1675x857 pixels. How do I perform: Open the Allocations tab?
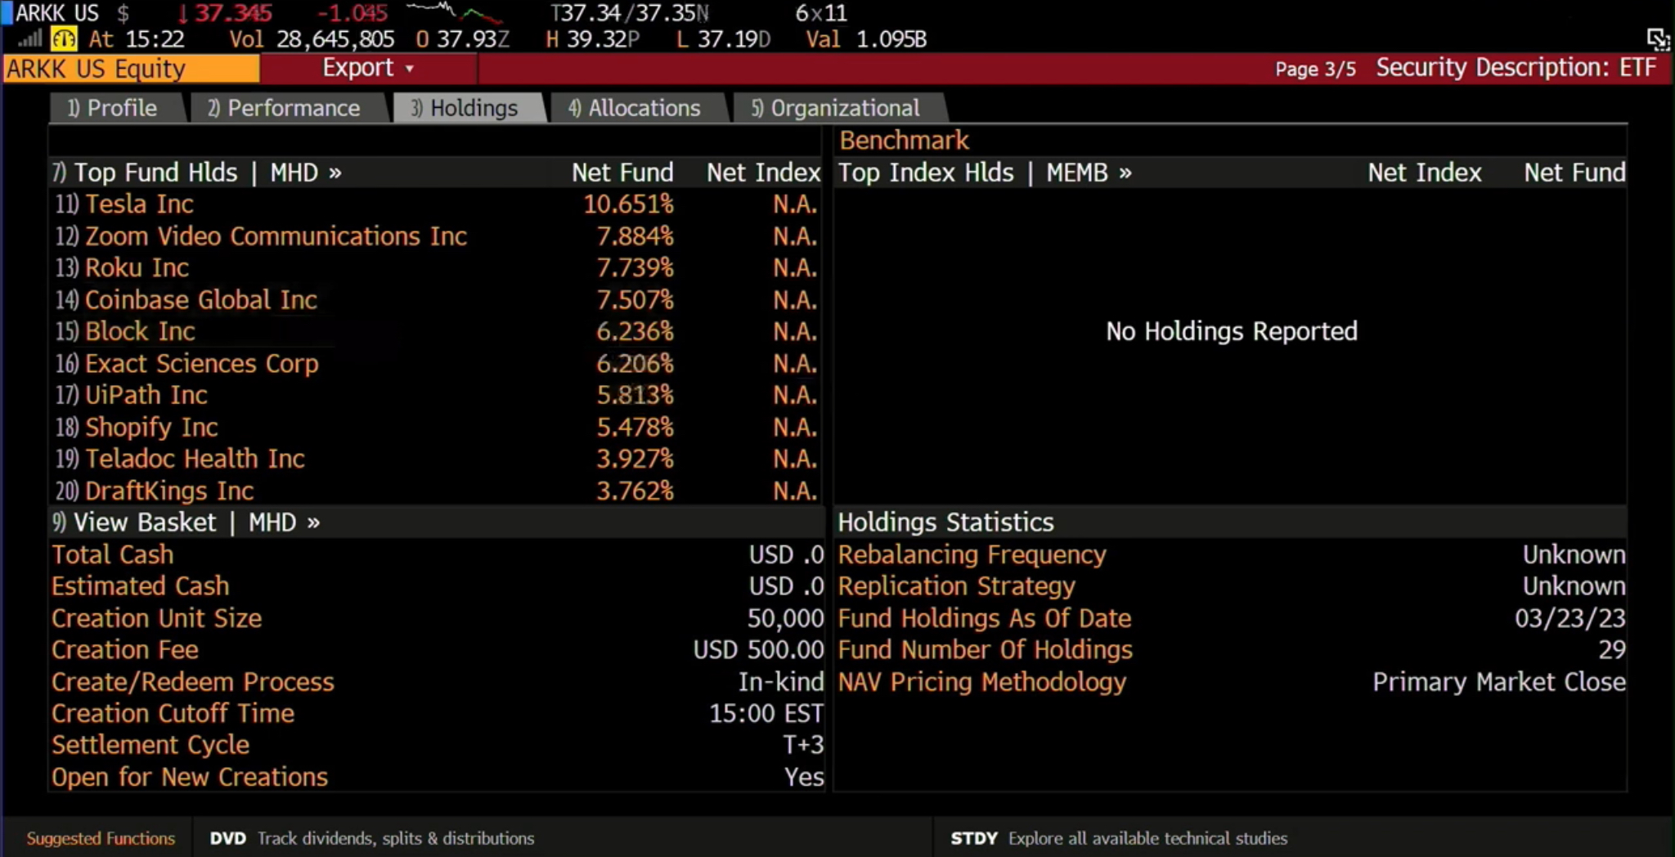coord(635,108)
